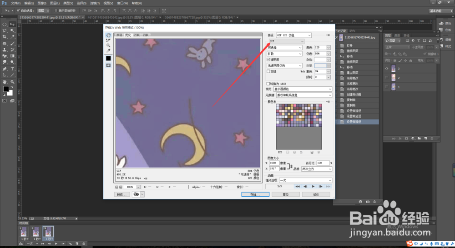This screenshot has width=455, height=248.
Task: Switch to the 原稿 original tab
Action: [119, 35]
